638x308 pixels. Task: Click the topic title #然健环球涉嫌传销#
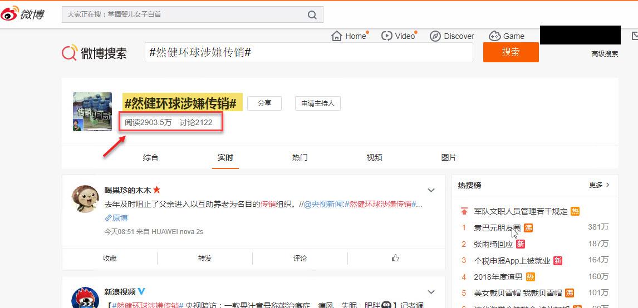point(181,103)
